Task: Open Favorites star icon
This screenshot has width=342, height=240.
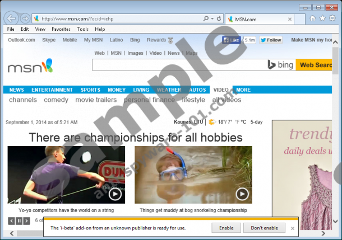Action: [x=323, y=18]
